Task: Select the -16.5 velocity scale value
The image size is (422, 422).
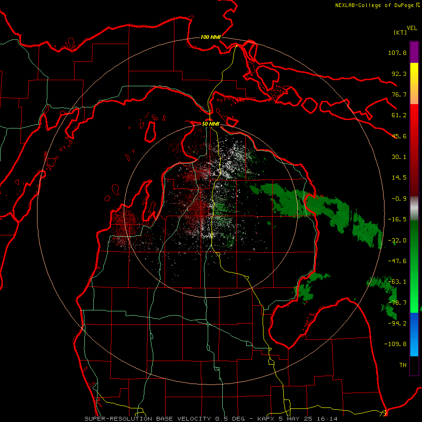Action: 397,219
